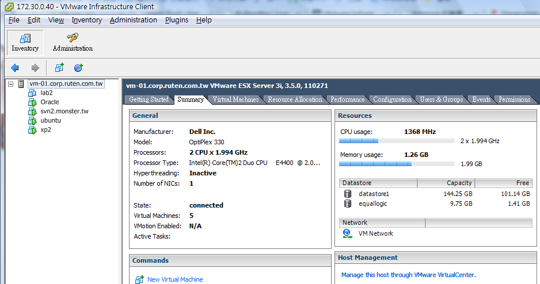
Task: Open the View menu
Action: (x=56, y=20)
